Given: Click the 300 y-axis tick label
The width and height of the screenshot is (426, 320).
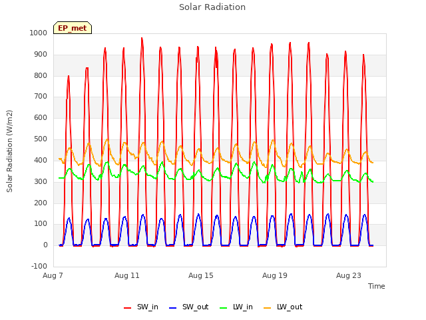Looking at the screenshot, I should [41, 181].
